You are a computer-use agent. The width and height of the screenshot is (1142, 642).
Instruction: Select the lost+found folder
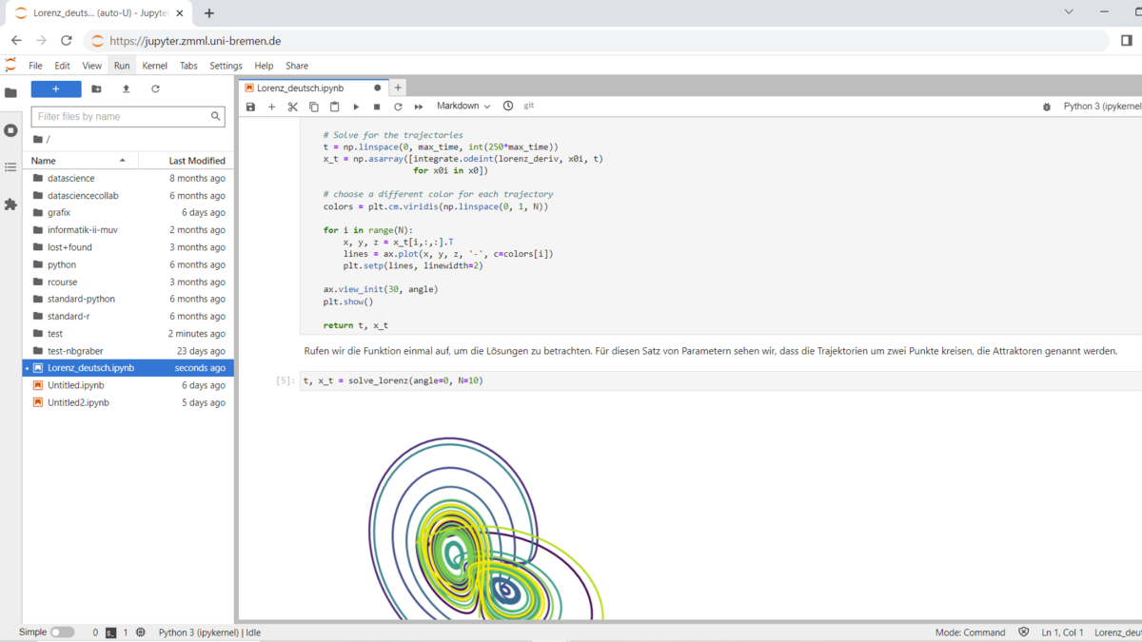coord(128,247)
